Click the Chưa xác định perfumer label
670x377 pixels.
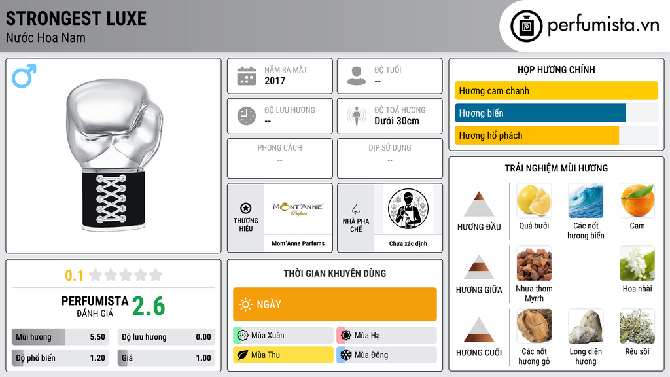[x=408, y=243]
